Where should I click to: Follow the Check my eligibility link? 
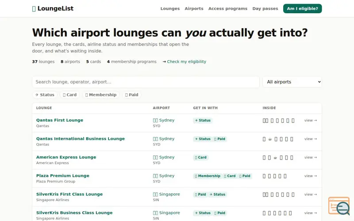(186, 61)
